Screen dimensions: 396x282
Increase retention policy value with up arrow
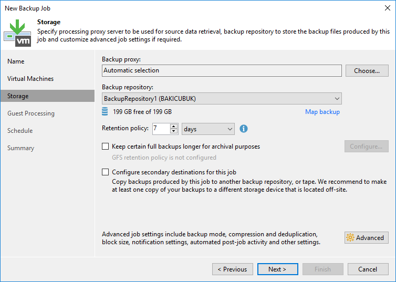click(174, 126)
